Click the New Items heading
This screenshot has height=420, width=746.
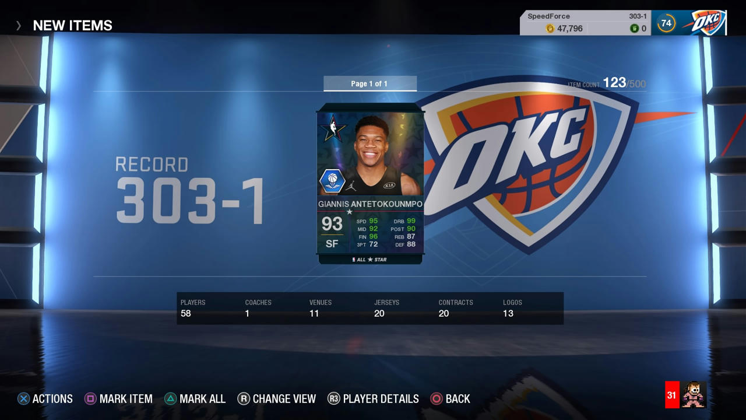73,26
